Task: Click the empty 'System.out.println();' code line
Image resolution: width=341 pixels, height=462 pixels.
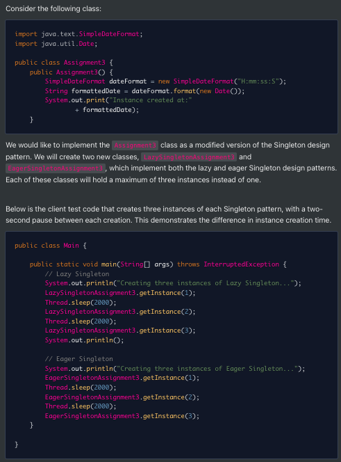Action: [84, 340]
